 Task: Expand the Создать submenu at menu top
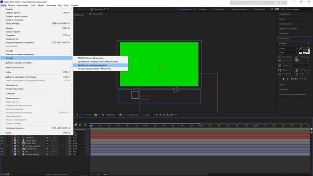pos(37,9)
